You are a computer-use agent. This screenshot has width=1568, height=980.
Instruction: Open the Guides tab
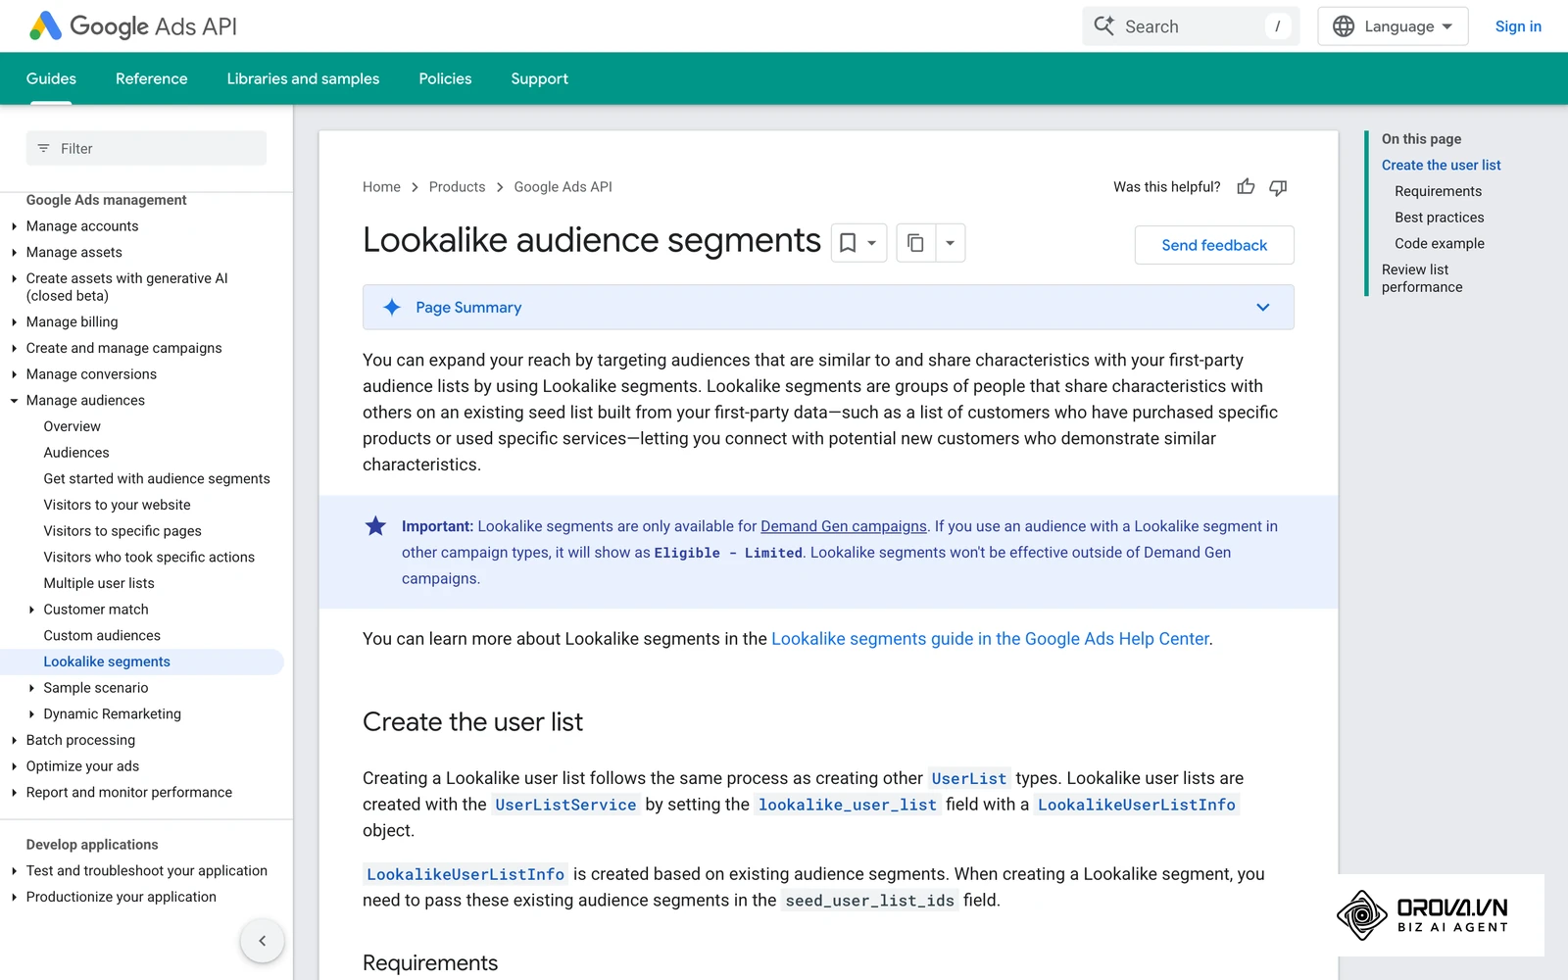coord(51,78)
